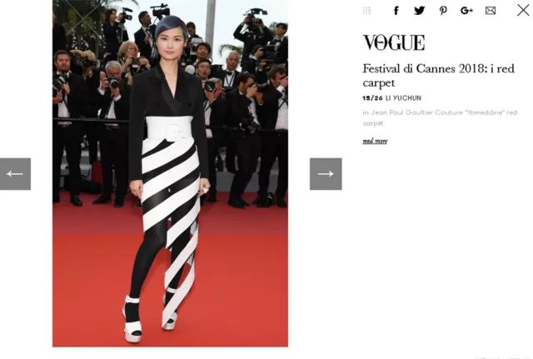Select the LI YUCHUN name label
This screenshot has height=359, width=533.
click(x=403, y=98)
